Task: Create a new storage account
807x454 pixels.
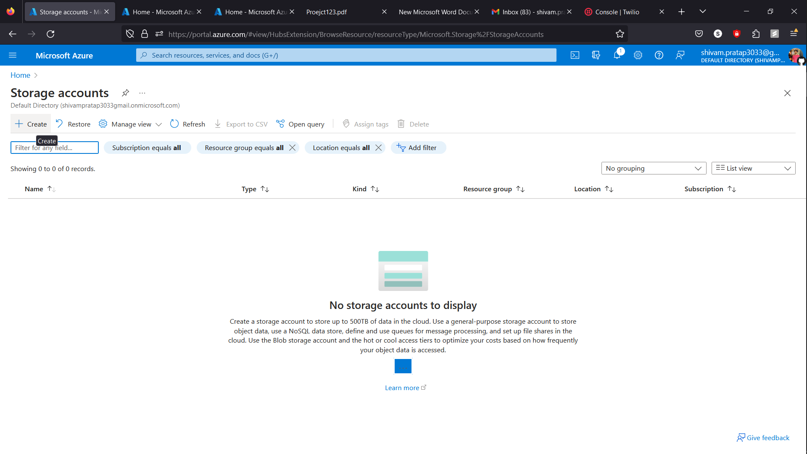Action: coord(30,124)
